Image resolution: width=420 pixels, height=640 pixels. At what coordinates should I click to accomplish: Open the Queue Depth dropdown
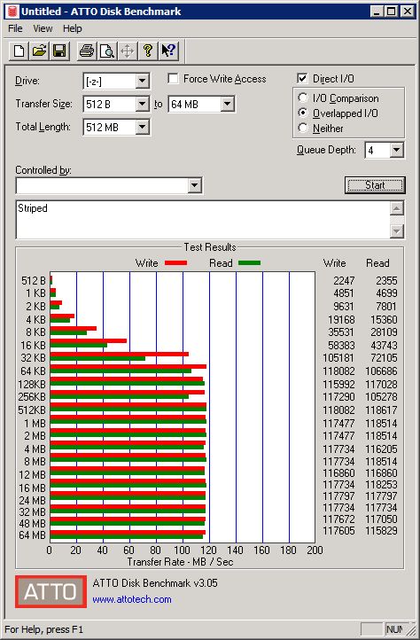click(396, 150)
